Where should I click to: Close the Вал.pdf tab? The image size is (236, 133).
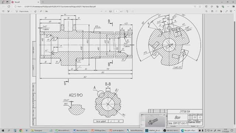pyautogui.click(x=38, y=2)
